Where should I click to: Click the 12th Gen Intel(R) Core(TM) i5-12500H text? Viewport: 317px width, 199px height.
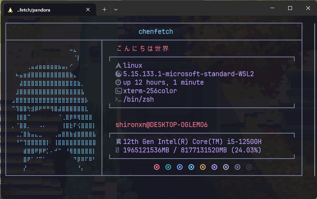point(192,142)
